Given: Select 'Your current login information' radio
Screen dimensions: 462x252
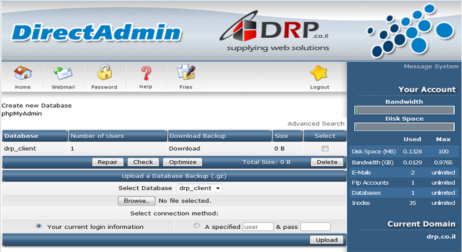Looking at the screenshot, I should (x=39, y=226).
